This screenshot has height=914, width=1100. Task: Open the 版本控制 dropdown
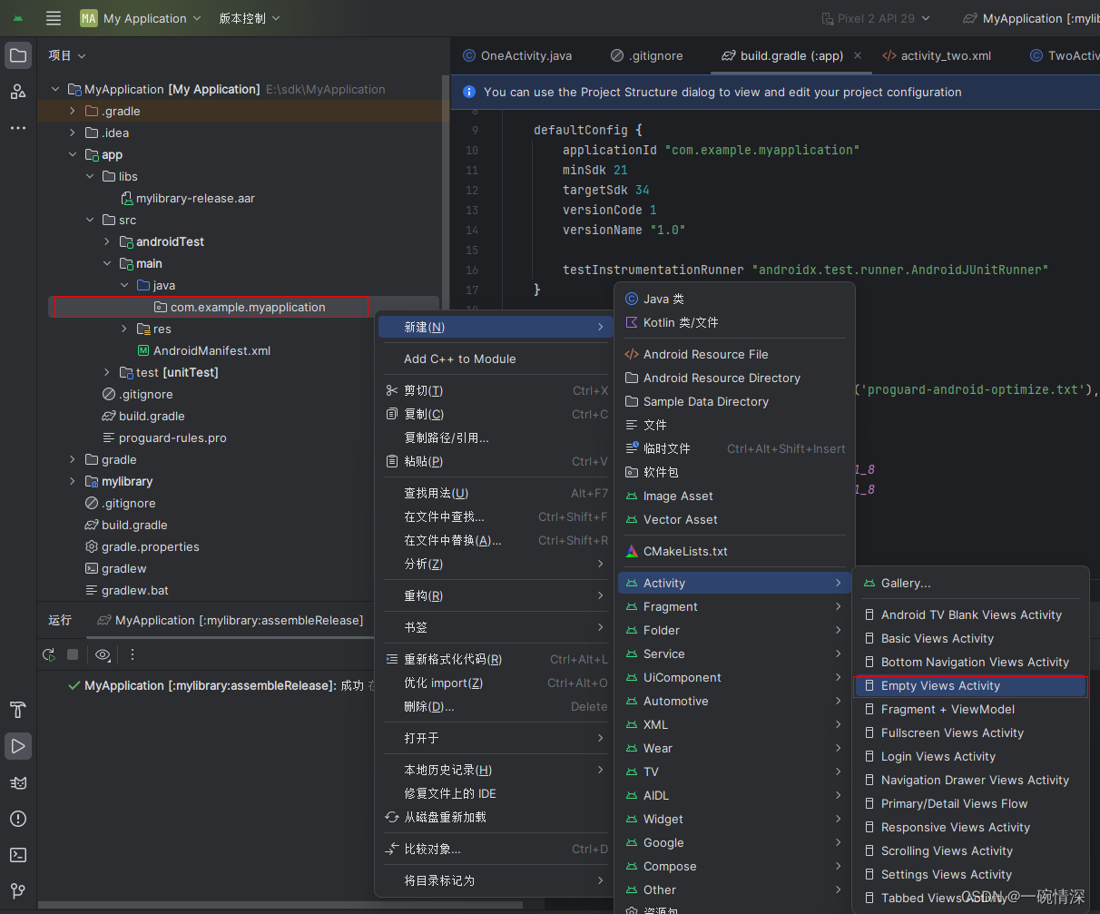point(247,17)
